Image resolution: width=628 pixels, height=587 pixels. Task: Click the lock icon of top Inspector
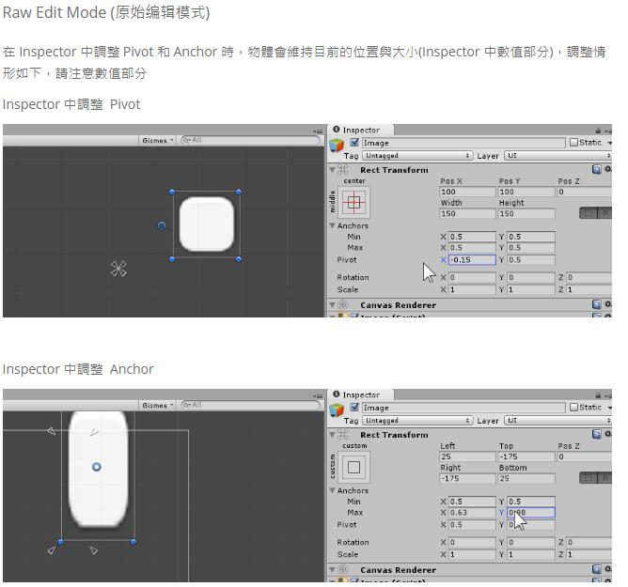(598, 131)
